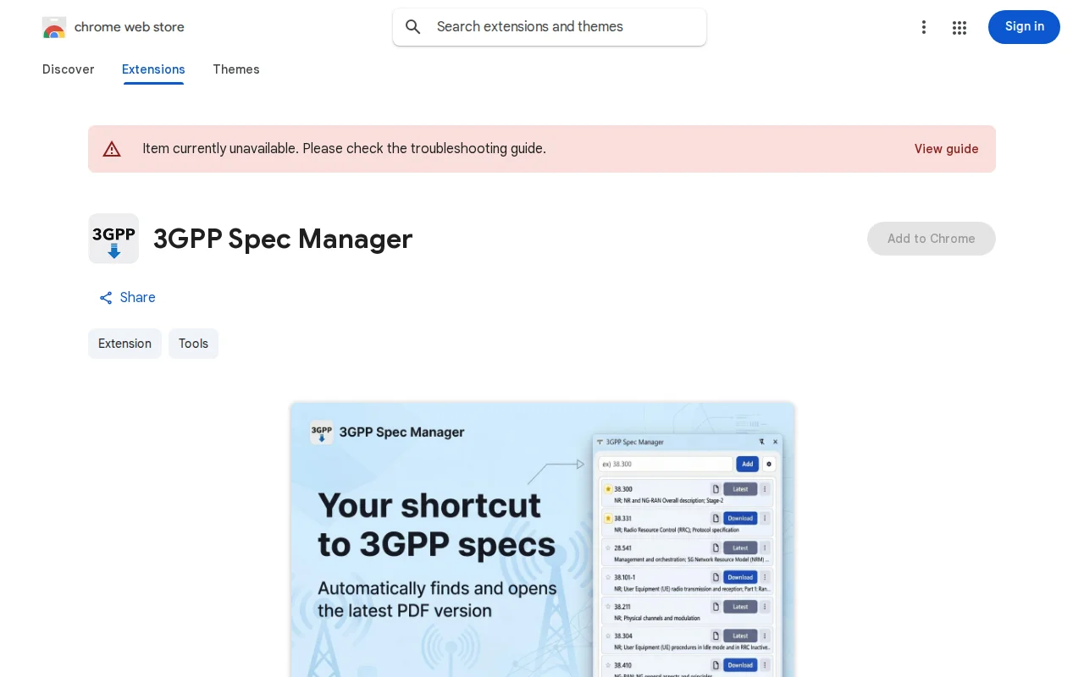Click the share icon
This screenshot has height=677, width=1084.
[x=106, y=298]
